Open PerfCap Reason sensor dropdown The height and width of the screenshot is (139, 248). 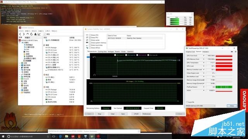[203, 87]
